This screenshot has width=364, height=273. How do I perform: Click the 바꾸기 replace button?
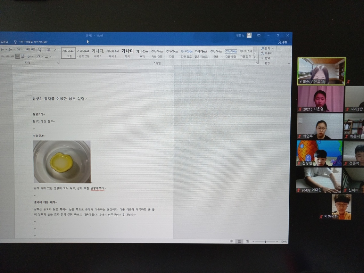pyautogui.click(x=267, y=53)
